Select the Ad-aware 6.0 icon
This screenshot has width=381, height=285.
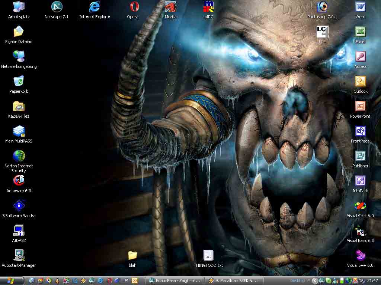pos(19,184)
